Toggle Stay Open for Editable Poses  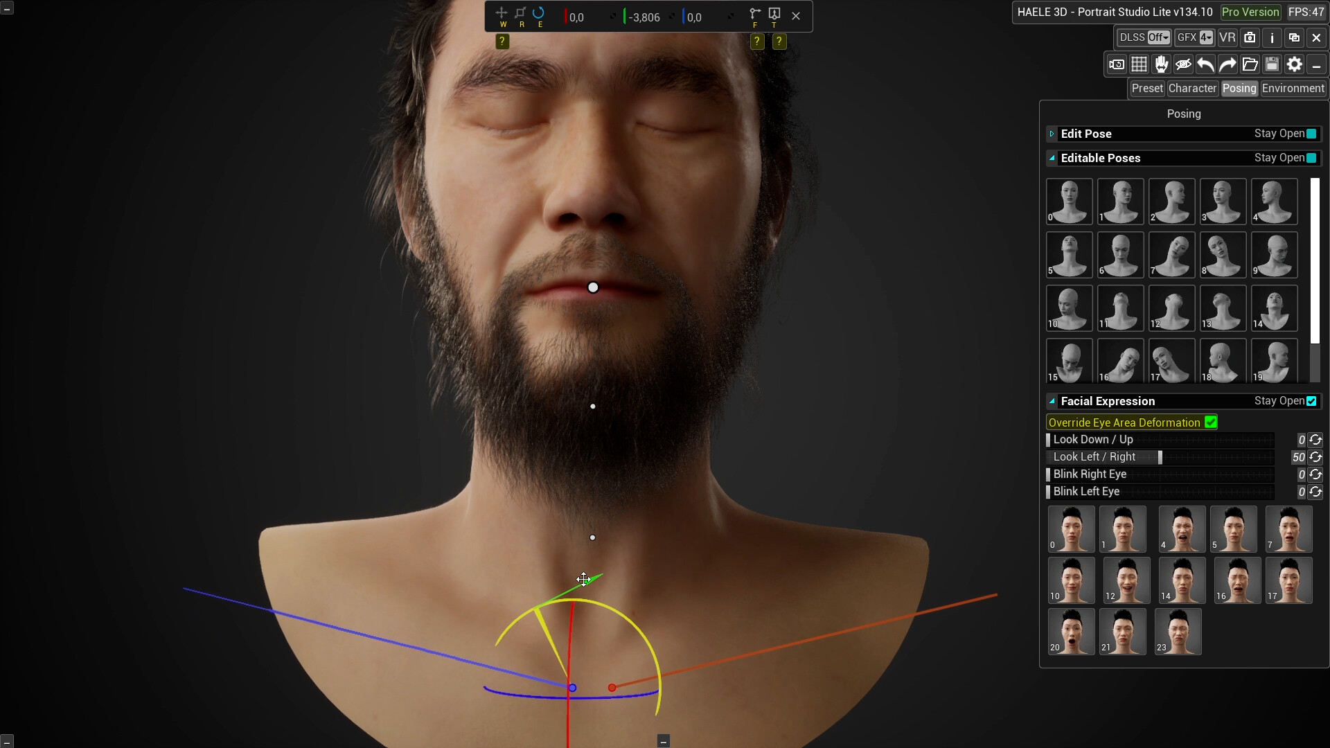[1311, 158]
